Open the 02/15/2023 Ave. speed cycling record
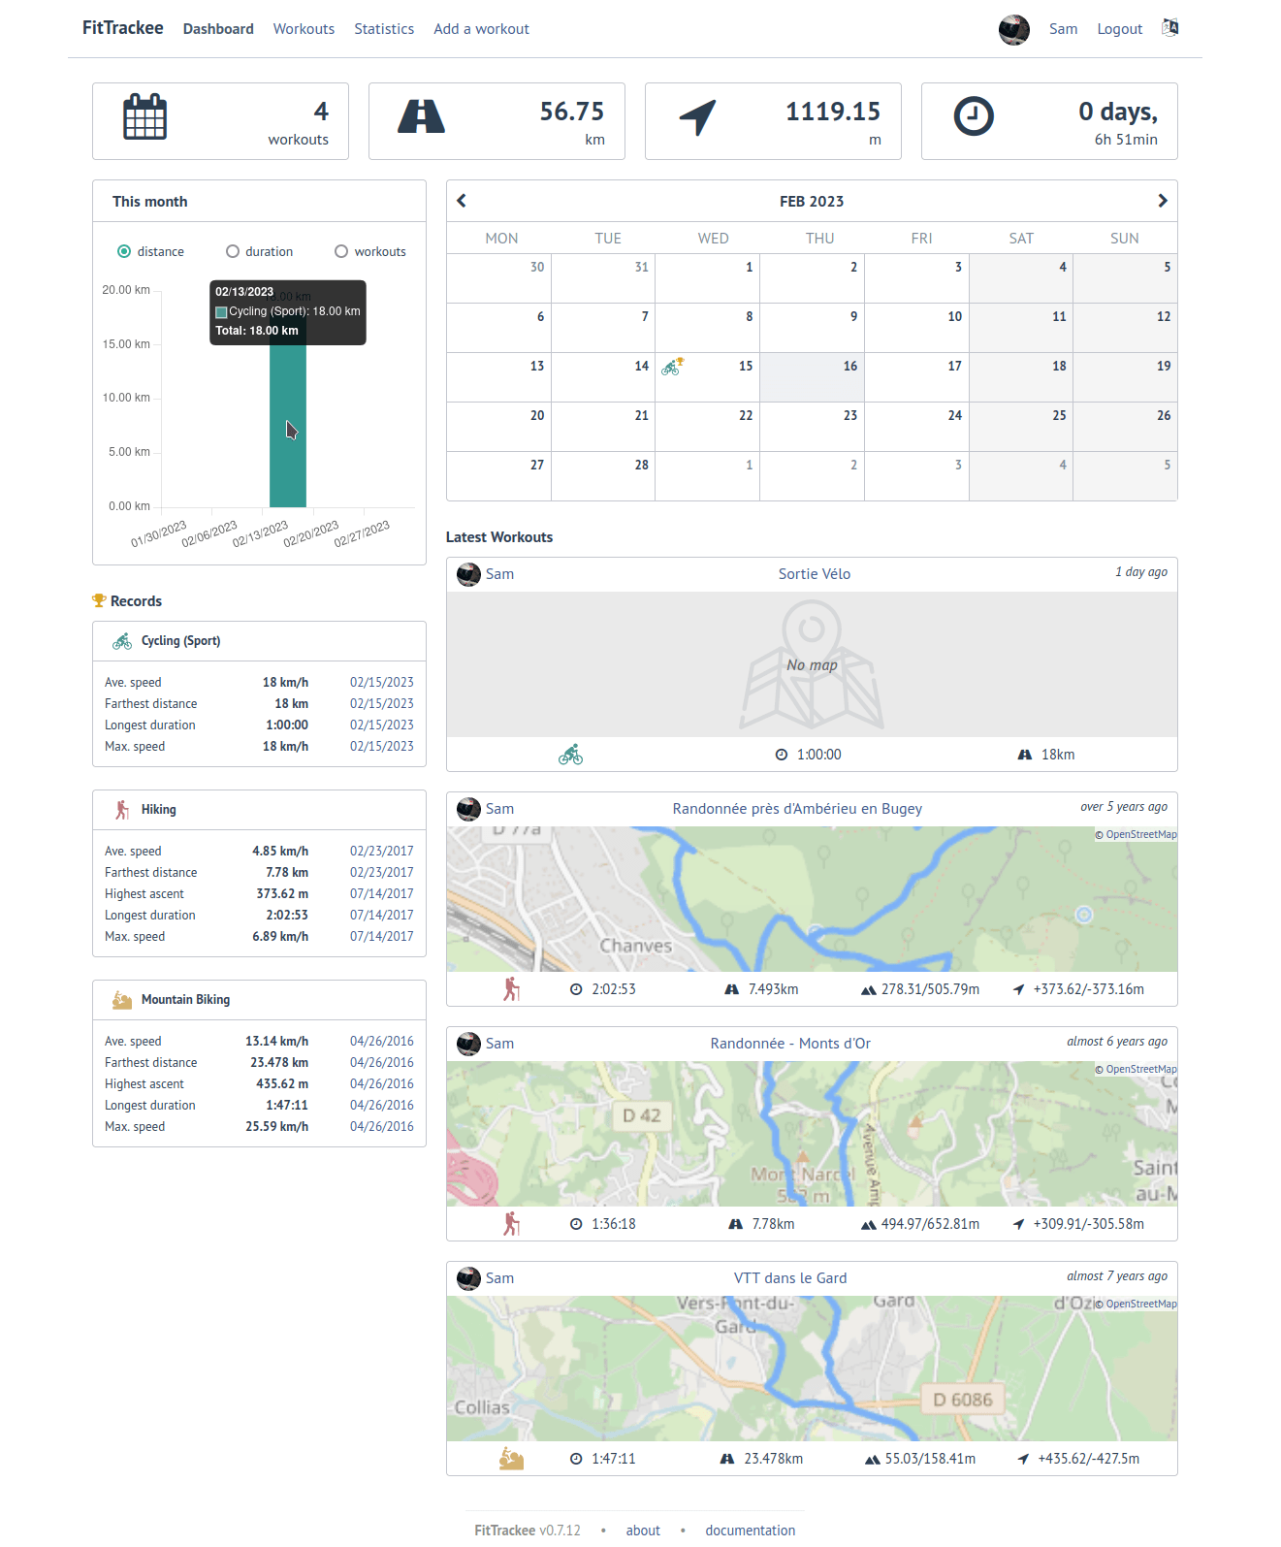 point(382,683)
